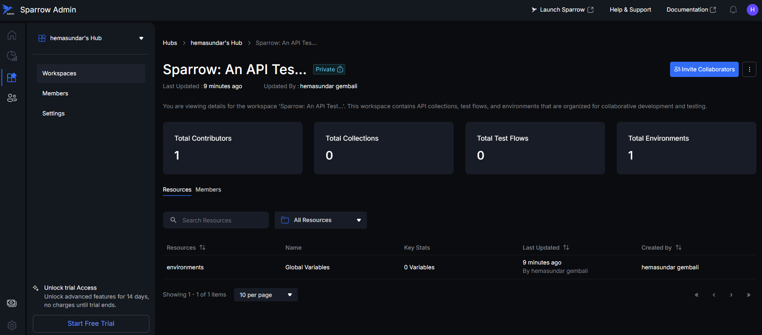
Task: Open the user profile avatar H
Action: click(x=752, y=10)
